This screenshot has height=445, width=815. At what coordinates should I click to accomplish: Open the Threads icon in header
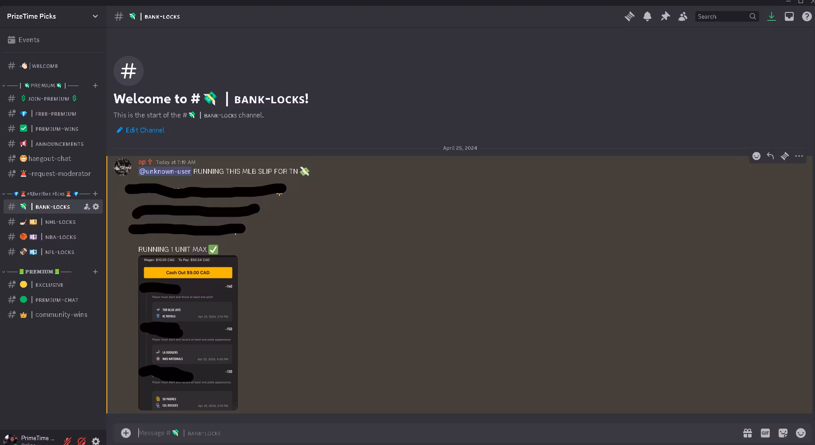[630, 16]
